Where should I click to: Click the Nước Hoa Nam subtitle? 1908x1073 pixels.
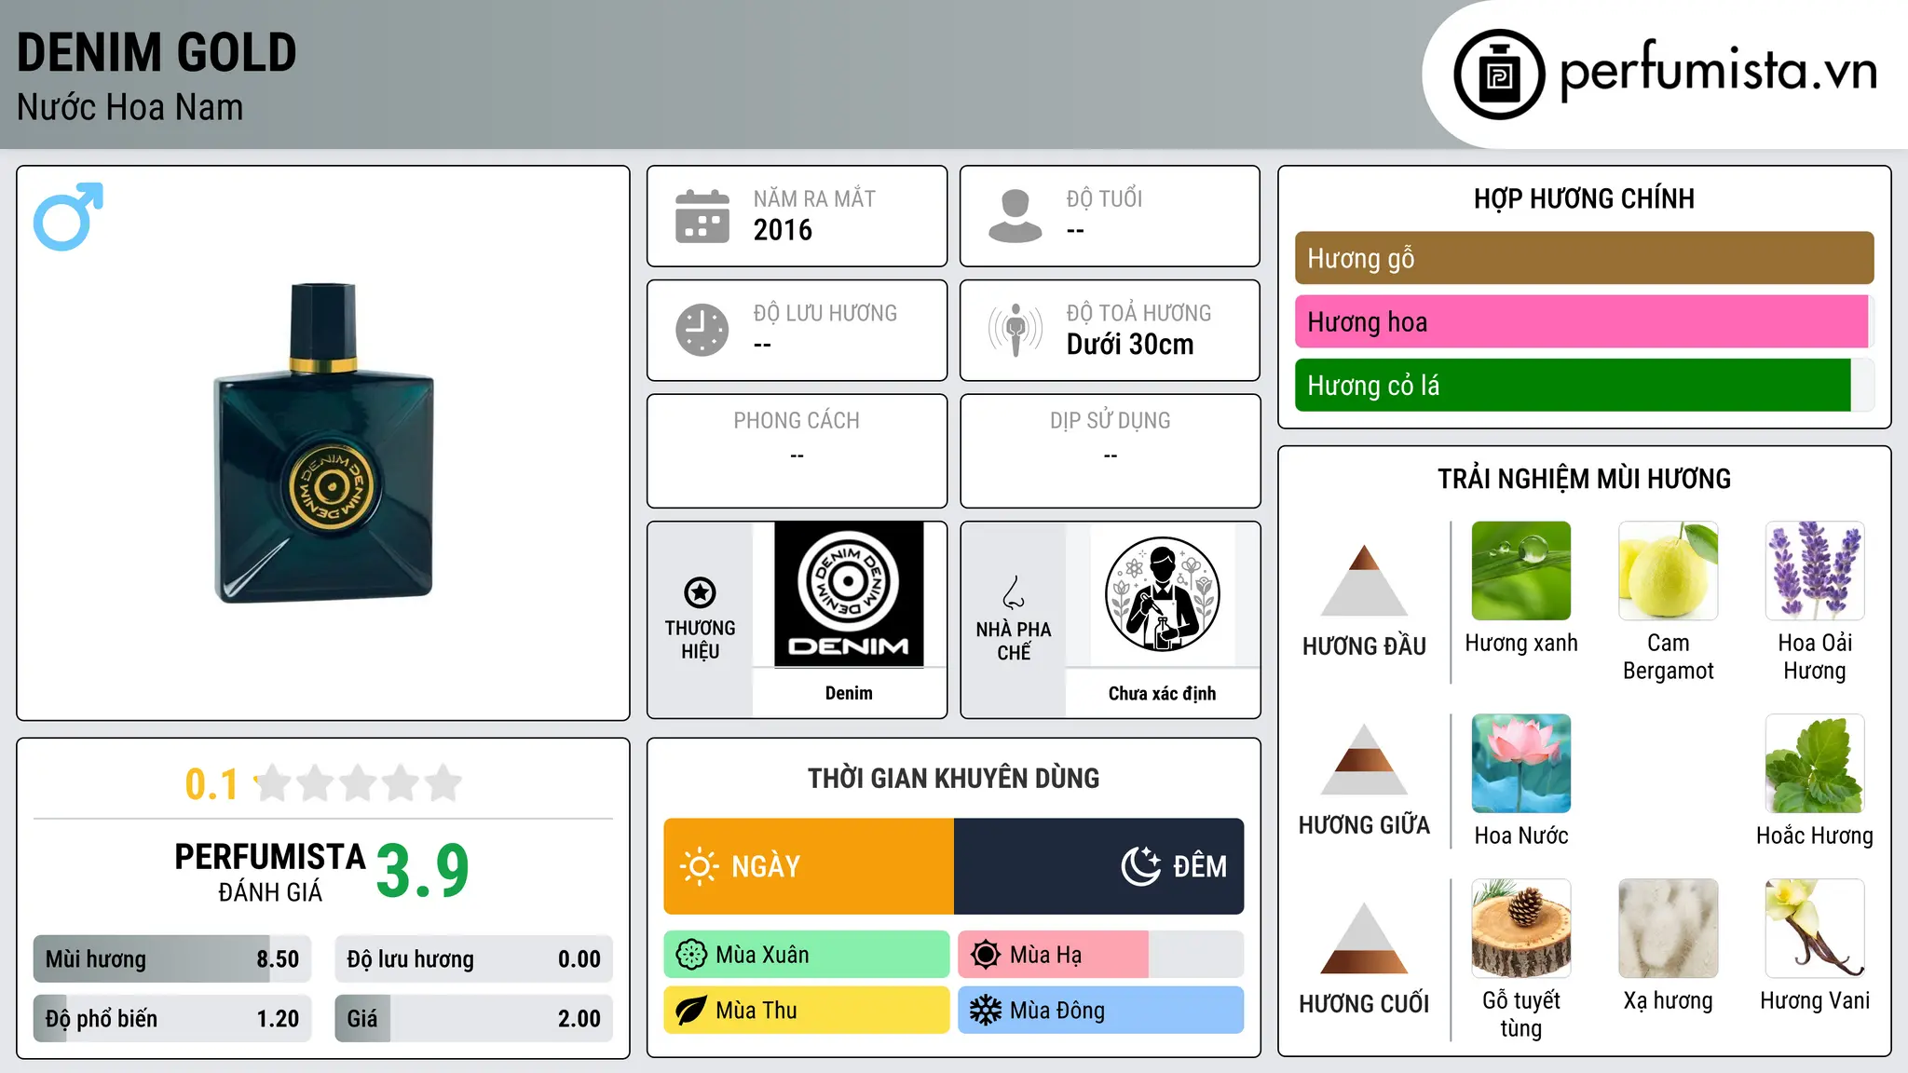click(130, 108)
